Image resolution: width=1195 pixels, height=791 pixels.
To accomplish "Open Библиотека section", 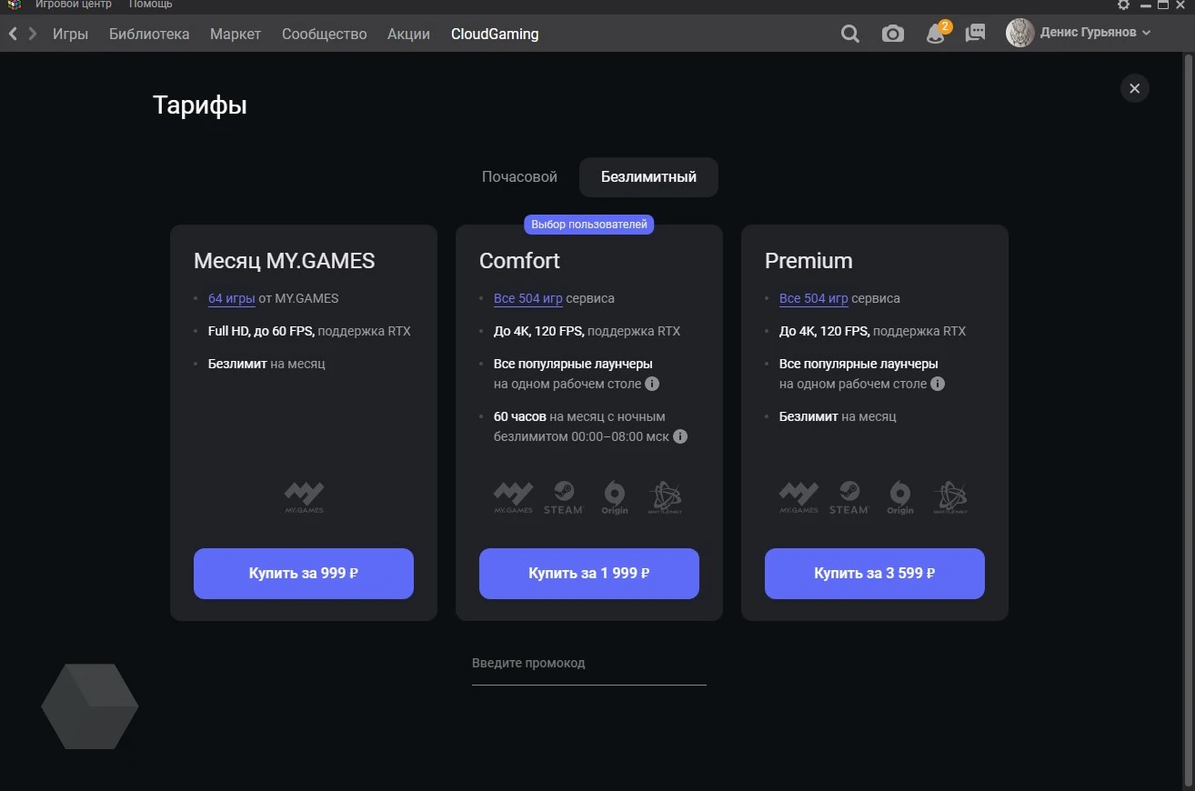I will point(149,34).
